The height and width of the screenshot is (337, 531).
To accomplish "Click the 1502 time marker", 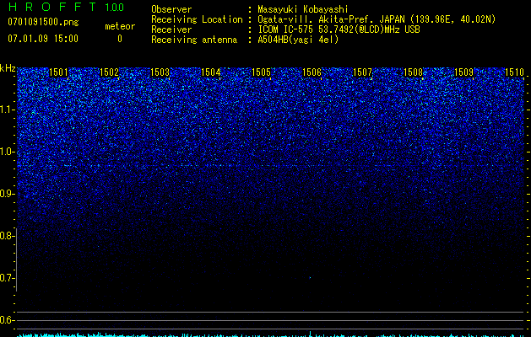I will [110, 72].
